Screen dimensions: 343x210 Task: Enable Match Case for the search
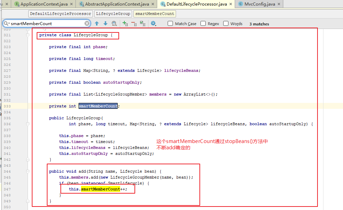click(x=170, y=23)
